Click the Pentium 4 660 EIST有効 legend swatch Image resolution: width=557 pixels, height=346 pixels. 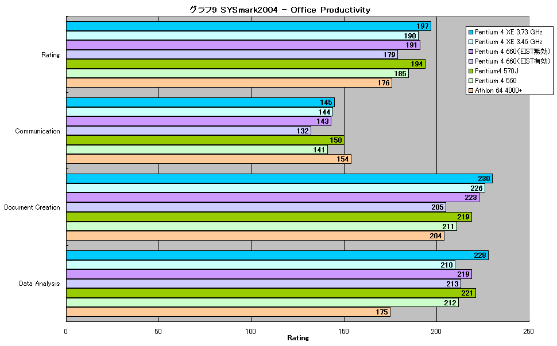471,61
